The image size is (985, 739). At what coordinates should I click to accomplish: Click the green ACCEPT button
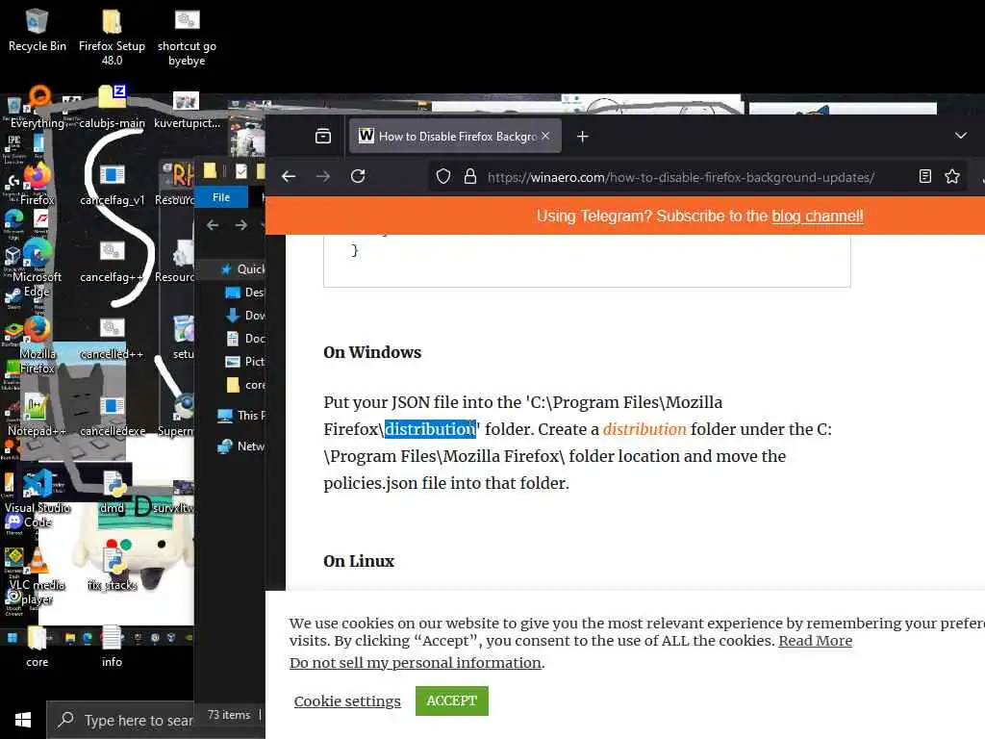(x=452, y=701)
